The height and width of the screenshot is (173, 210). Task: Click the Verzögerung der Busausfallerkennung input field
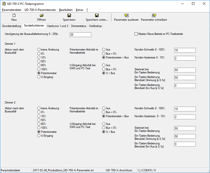click(80, 35)
